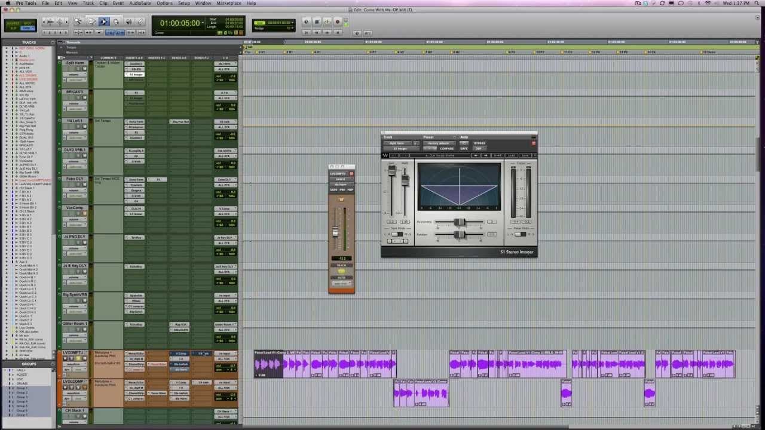
Task: Select the Trim tool in the toolbar
Action: [x=91, y=21]
